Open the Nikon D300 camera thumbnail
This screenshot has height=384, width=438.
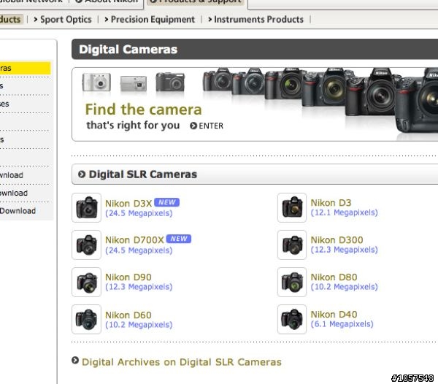[x=292, y=245]
